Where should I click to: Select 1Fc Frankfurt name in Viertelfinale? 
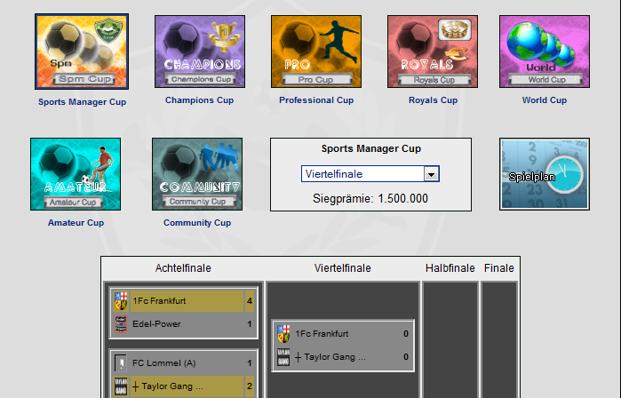pyautogui.click(x=322, y=334)
